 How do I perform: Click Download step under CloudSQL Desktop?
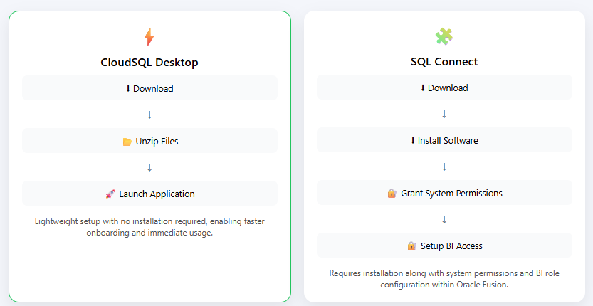click(149, 88)
